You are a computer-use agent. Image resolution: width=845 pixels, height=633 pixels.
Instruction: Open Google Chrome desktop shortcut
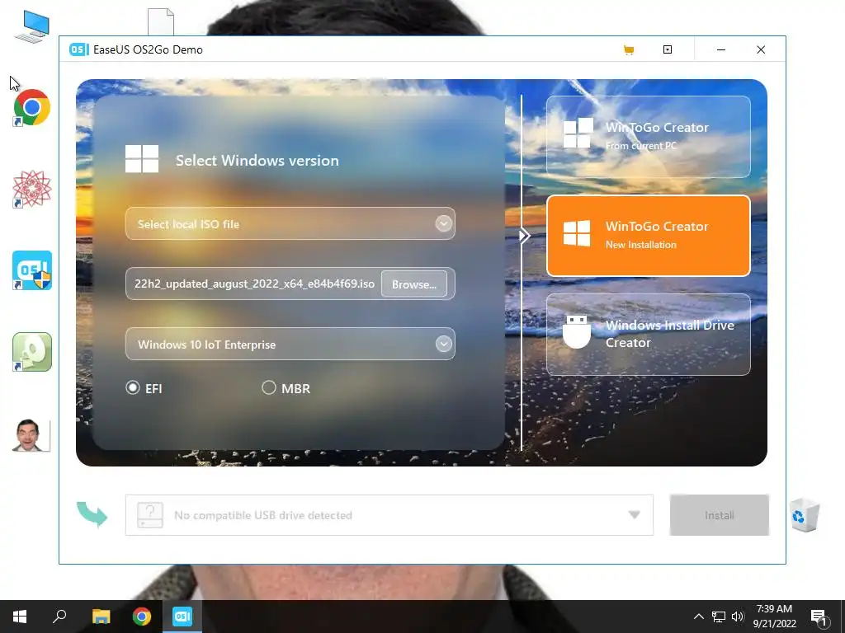coord(32,107)
